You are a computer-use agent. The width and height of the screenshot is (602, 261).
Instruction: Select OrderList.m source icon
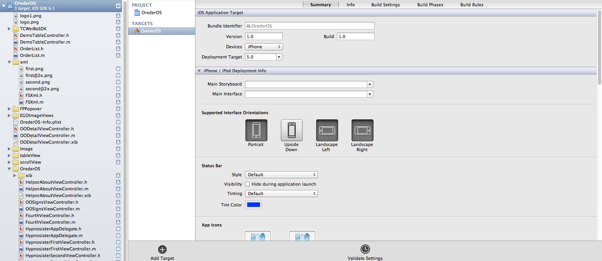pos(16,55)
